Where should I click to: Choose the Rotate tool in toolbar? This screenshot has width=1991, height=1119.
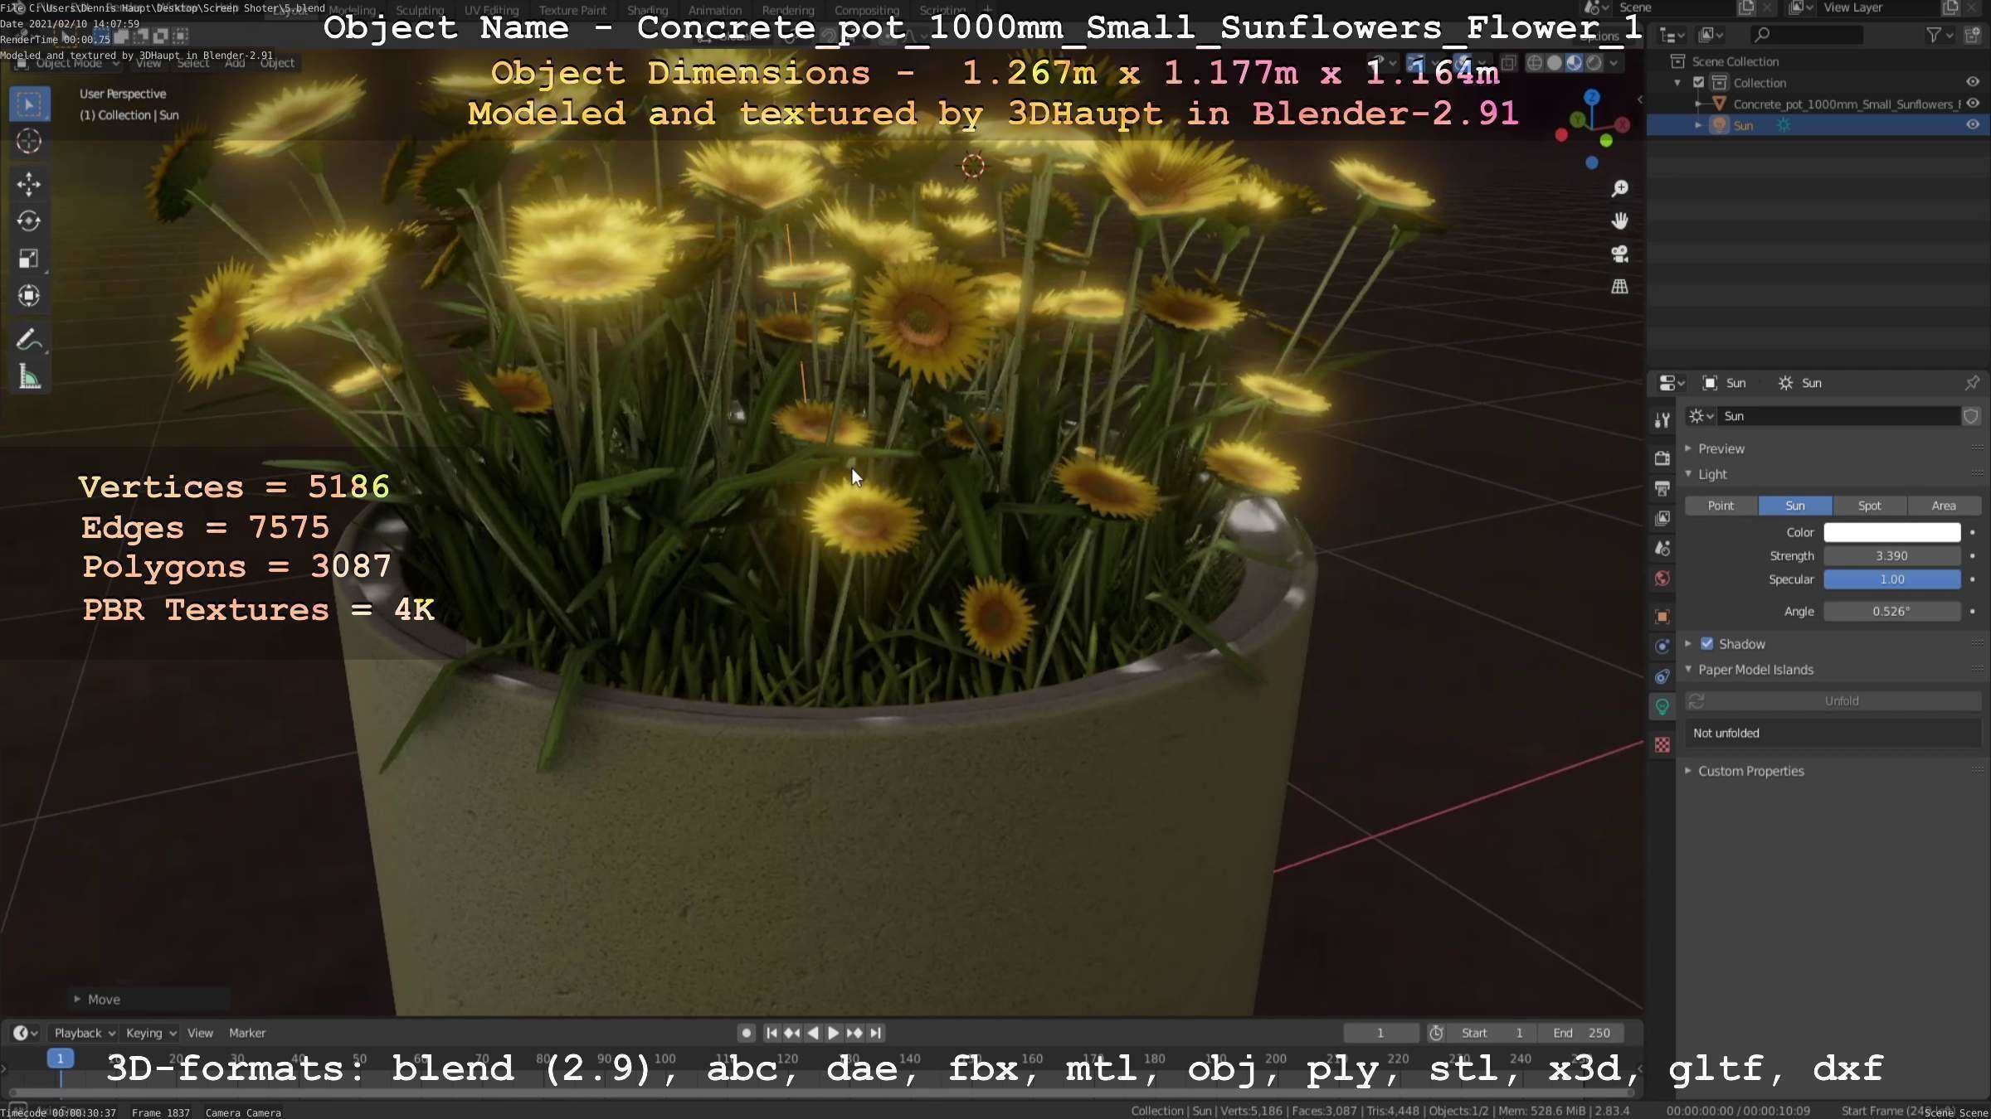pyautogui.click(x=29, y=221)
